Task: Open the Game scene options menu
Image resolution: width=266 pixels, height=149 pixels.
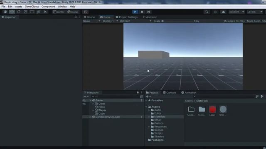Action: (x=141, y=100)
